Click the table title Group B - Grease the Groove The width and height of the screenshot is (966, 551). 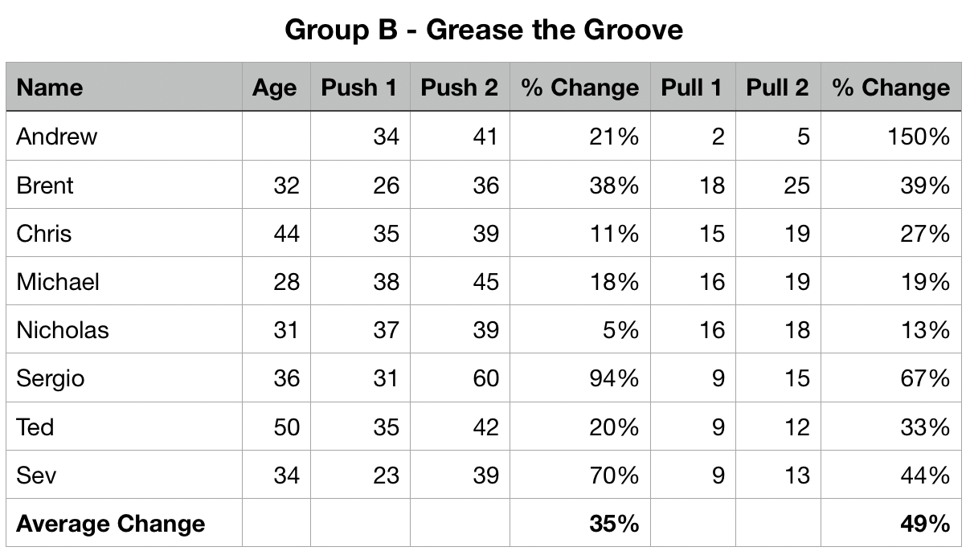[x=483, y=31]
